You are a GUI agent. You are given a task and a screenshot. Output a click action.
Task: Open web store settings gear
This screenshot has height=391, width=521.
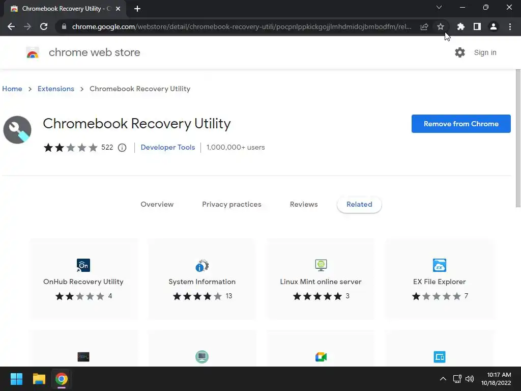(x=460, y=52)
